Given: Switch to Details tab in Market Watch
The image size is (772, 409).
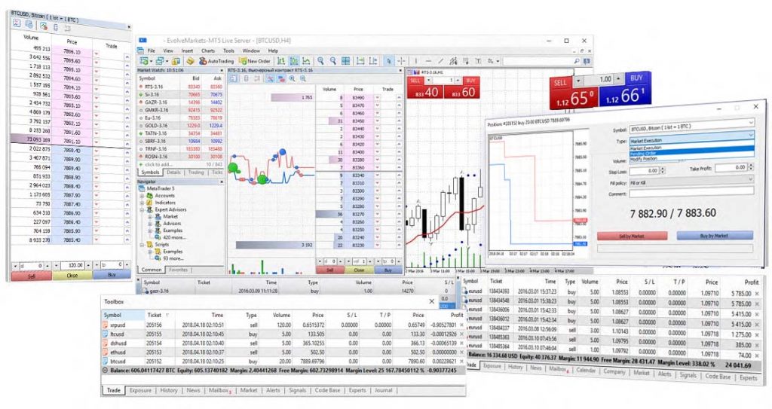Looking at the screenshot, I should pos(174,172).
